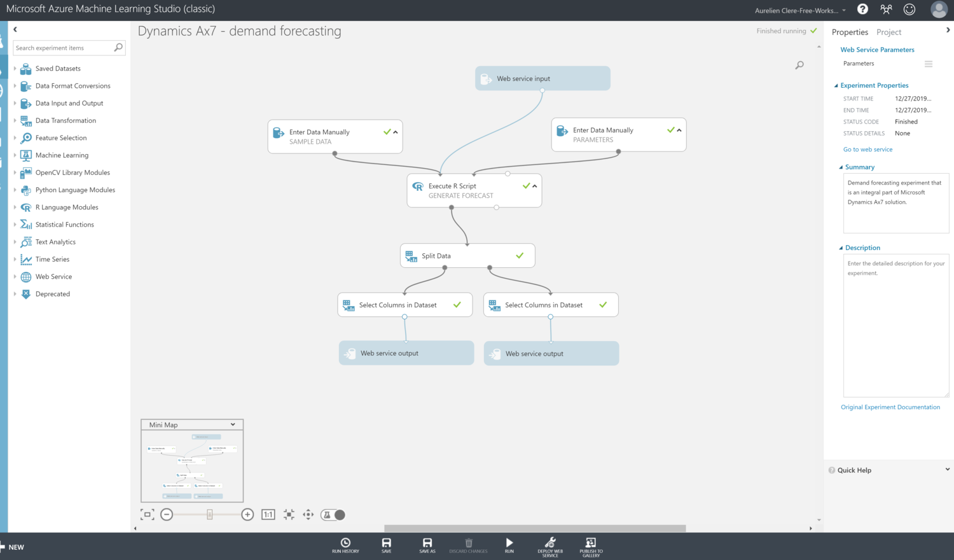Click the Python Language Modules icon

click(x=26, y=190)
